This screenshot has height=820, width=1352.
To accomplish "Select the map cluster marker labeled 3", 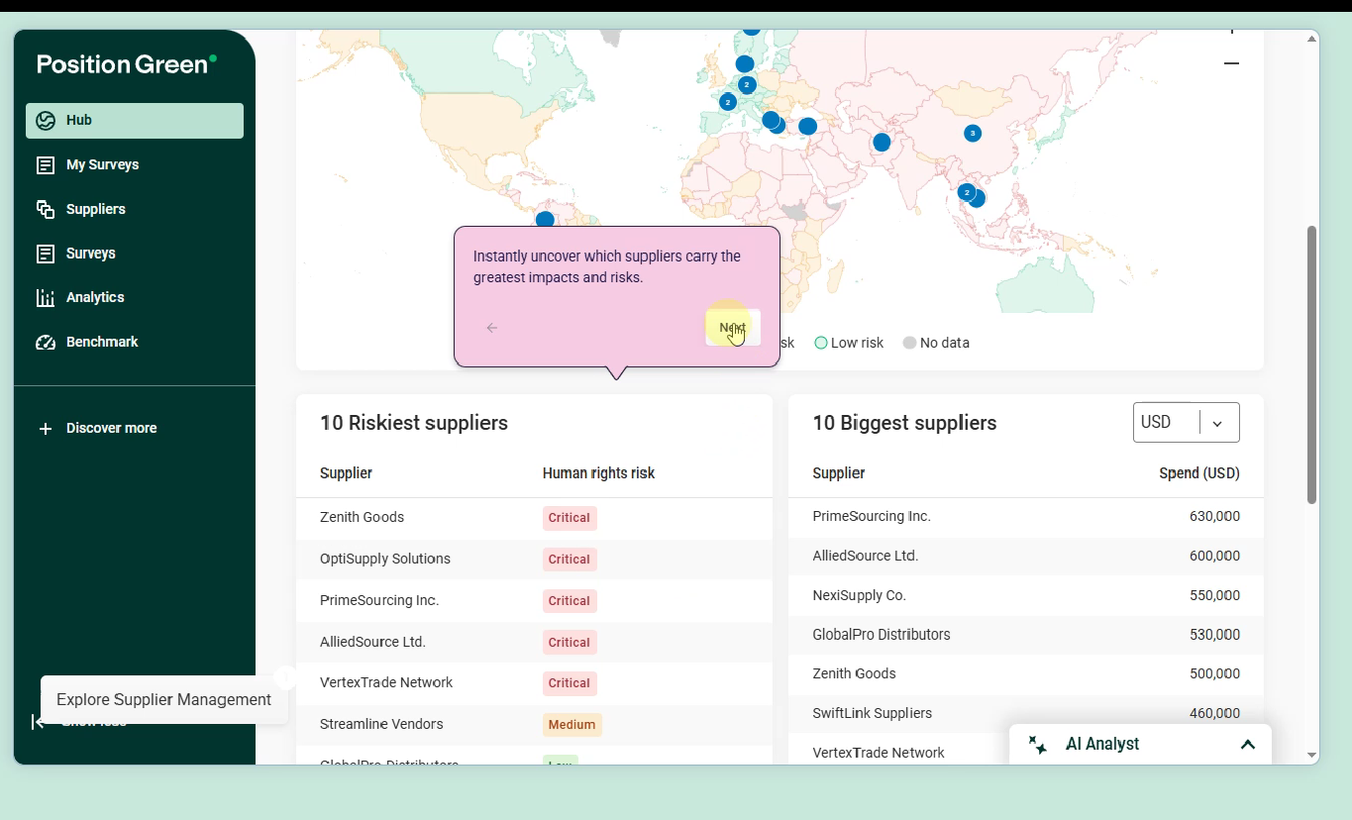I will tap(973, 133).
